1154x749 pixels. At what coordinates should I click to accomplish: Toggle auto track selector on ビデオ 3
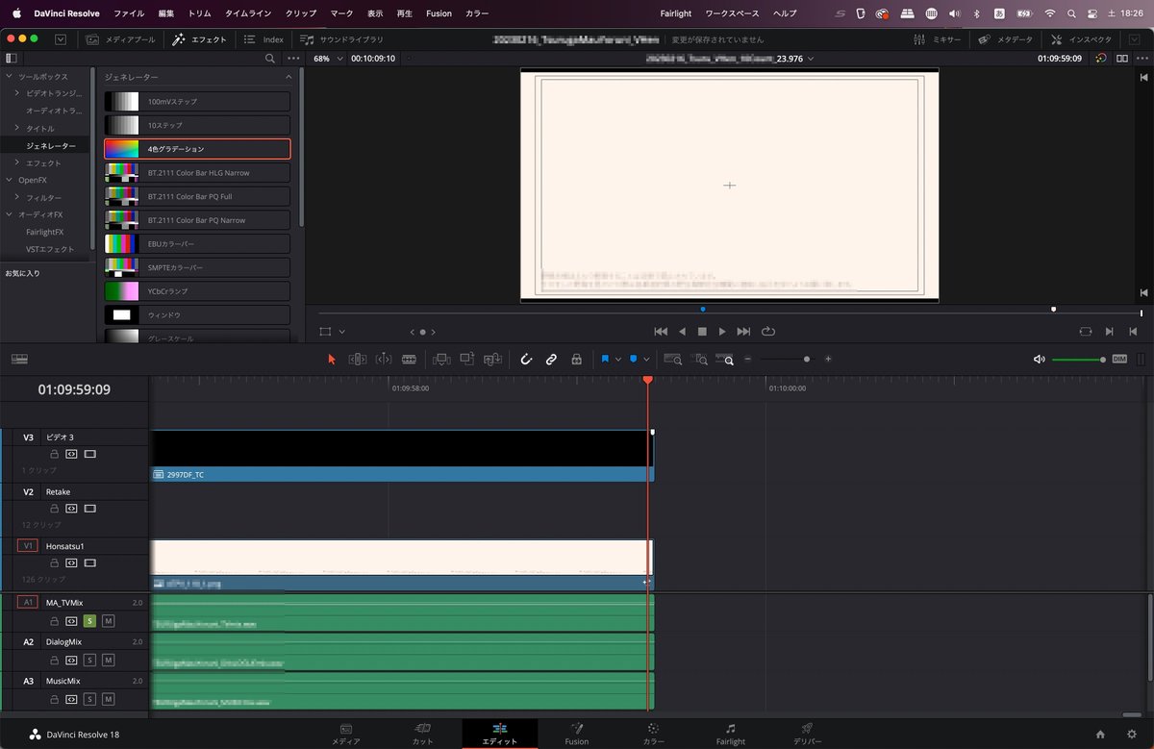tap(71, 454)
